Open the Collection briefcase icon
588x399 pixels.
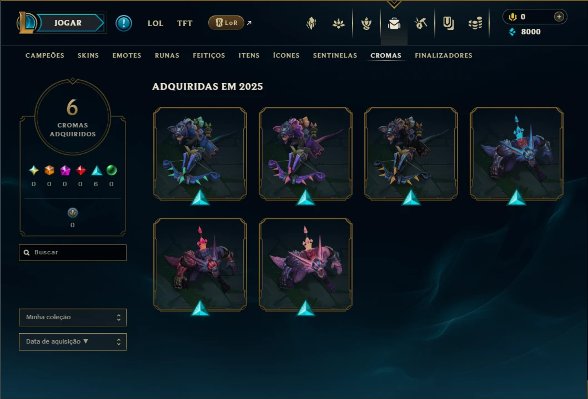(x=394, y=24)
